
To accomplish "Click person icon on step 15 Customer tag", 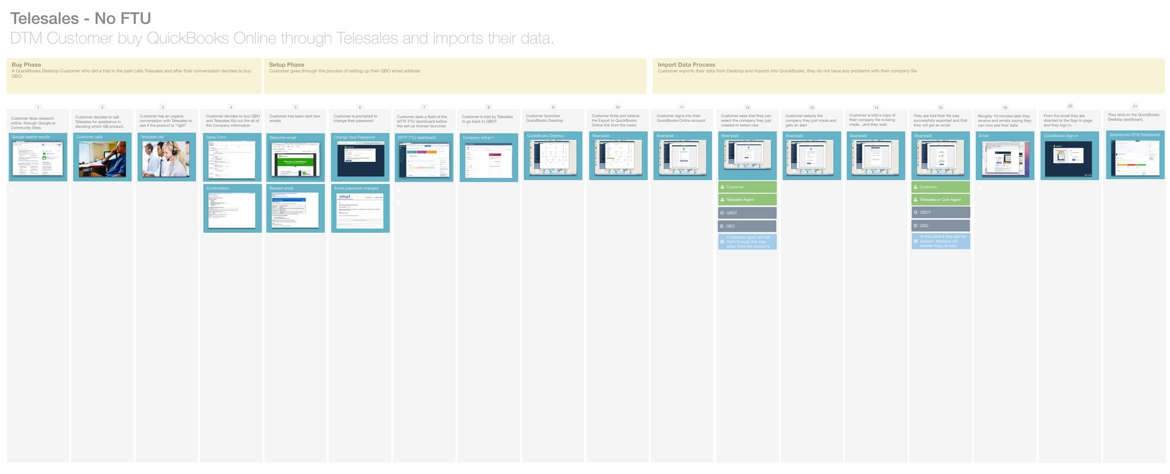I will 915,187.
